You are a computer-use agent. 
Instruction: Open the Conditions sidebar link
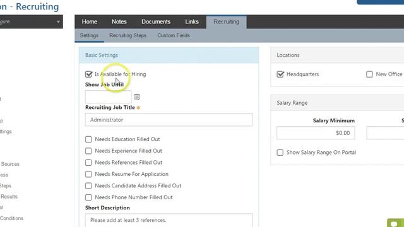[11, 218]
